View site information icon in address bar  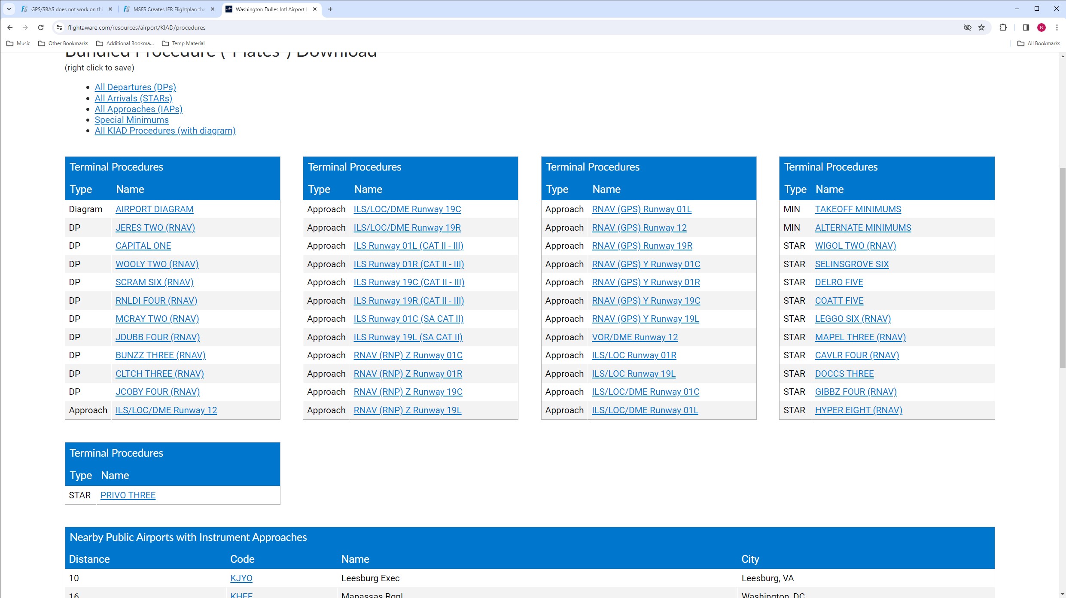click(x=59, y=27)
